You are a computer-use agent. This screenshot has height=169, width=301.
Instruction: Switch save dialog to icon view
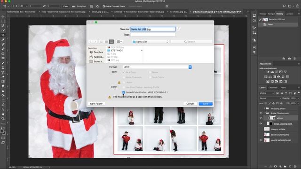(102, 42)
